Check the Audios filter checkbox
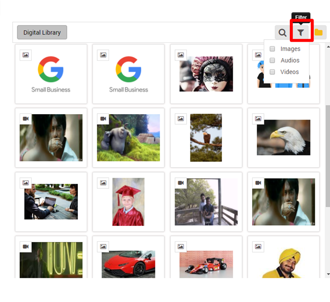This screenshot has width=330, height=302. [272, 60]
